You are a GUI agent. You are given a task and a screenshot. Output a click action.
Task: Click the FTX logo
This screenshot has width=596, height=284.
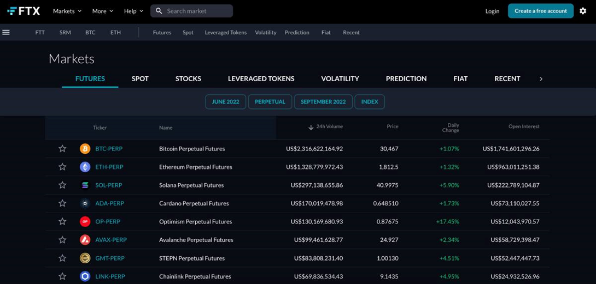[x=24, y=11]
